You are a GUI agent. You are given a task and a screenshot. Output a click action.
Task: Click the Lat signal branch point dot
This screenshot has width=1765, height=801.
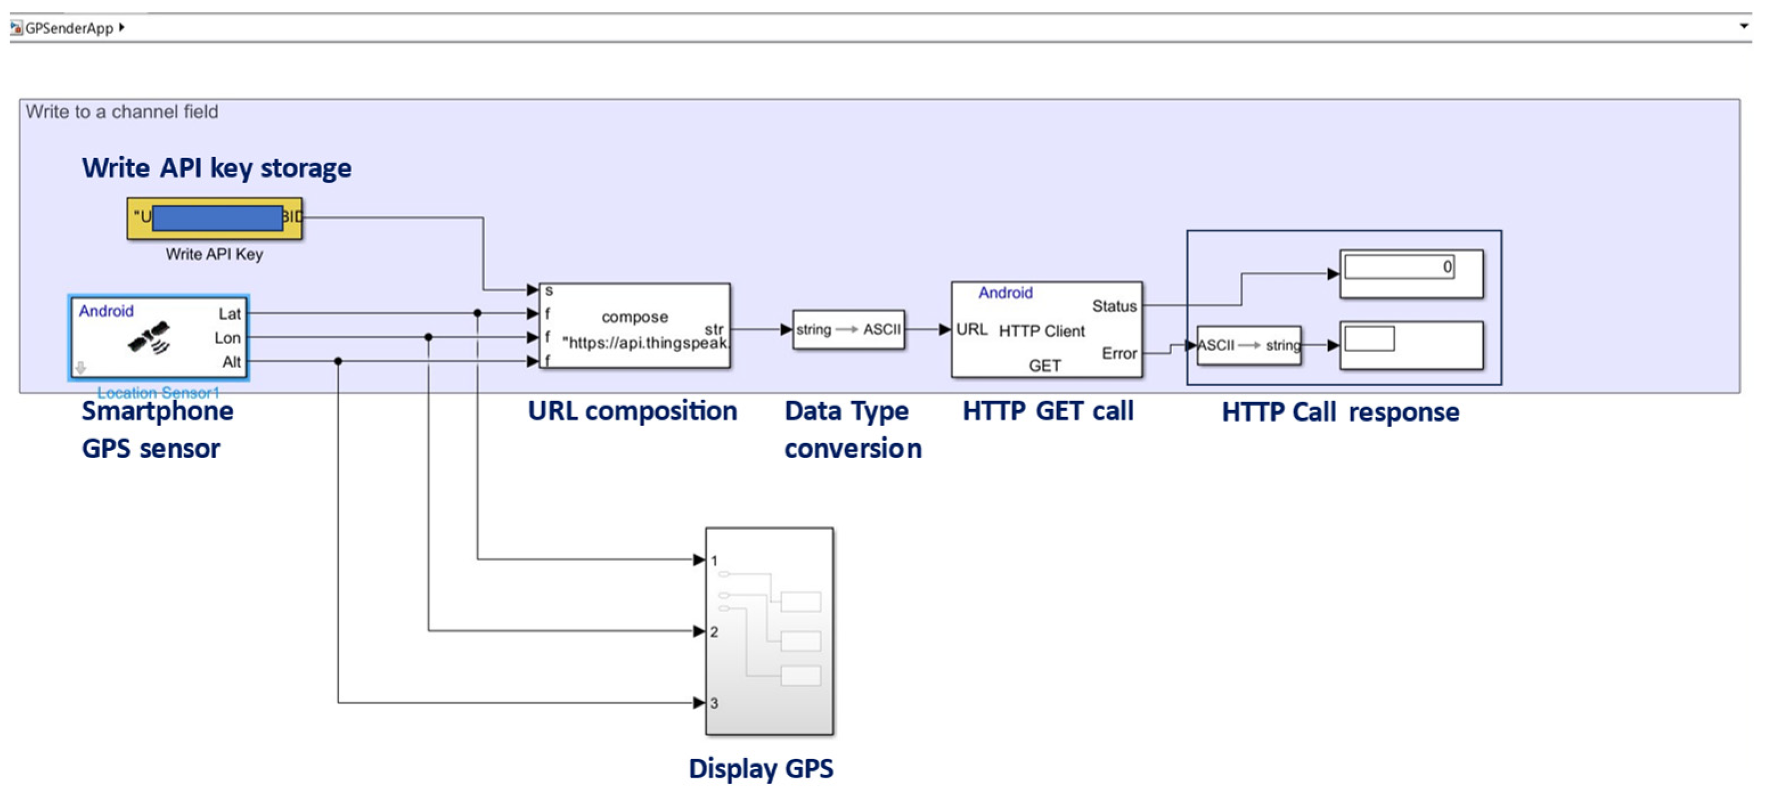point(478,313)
